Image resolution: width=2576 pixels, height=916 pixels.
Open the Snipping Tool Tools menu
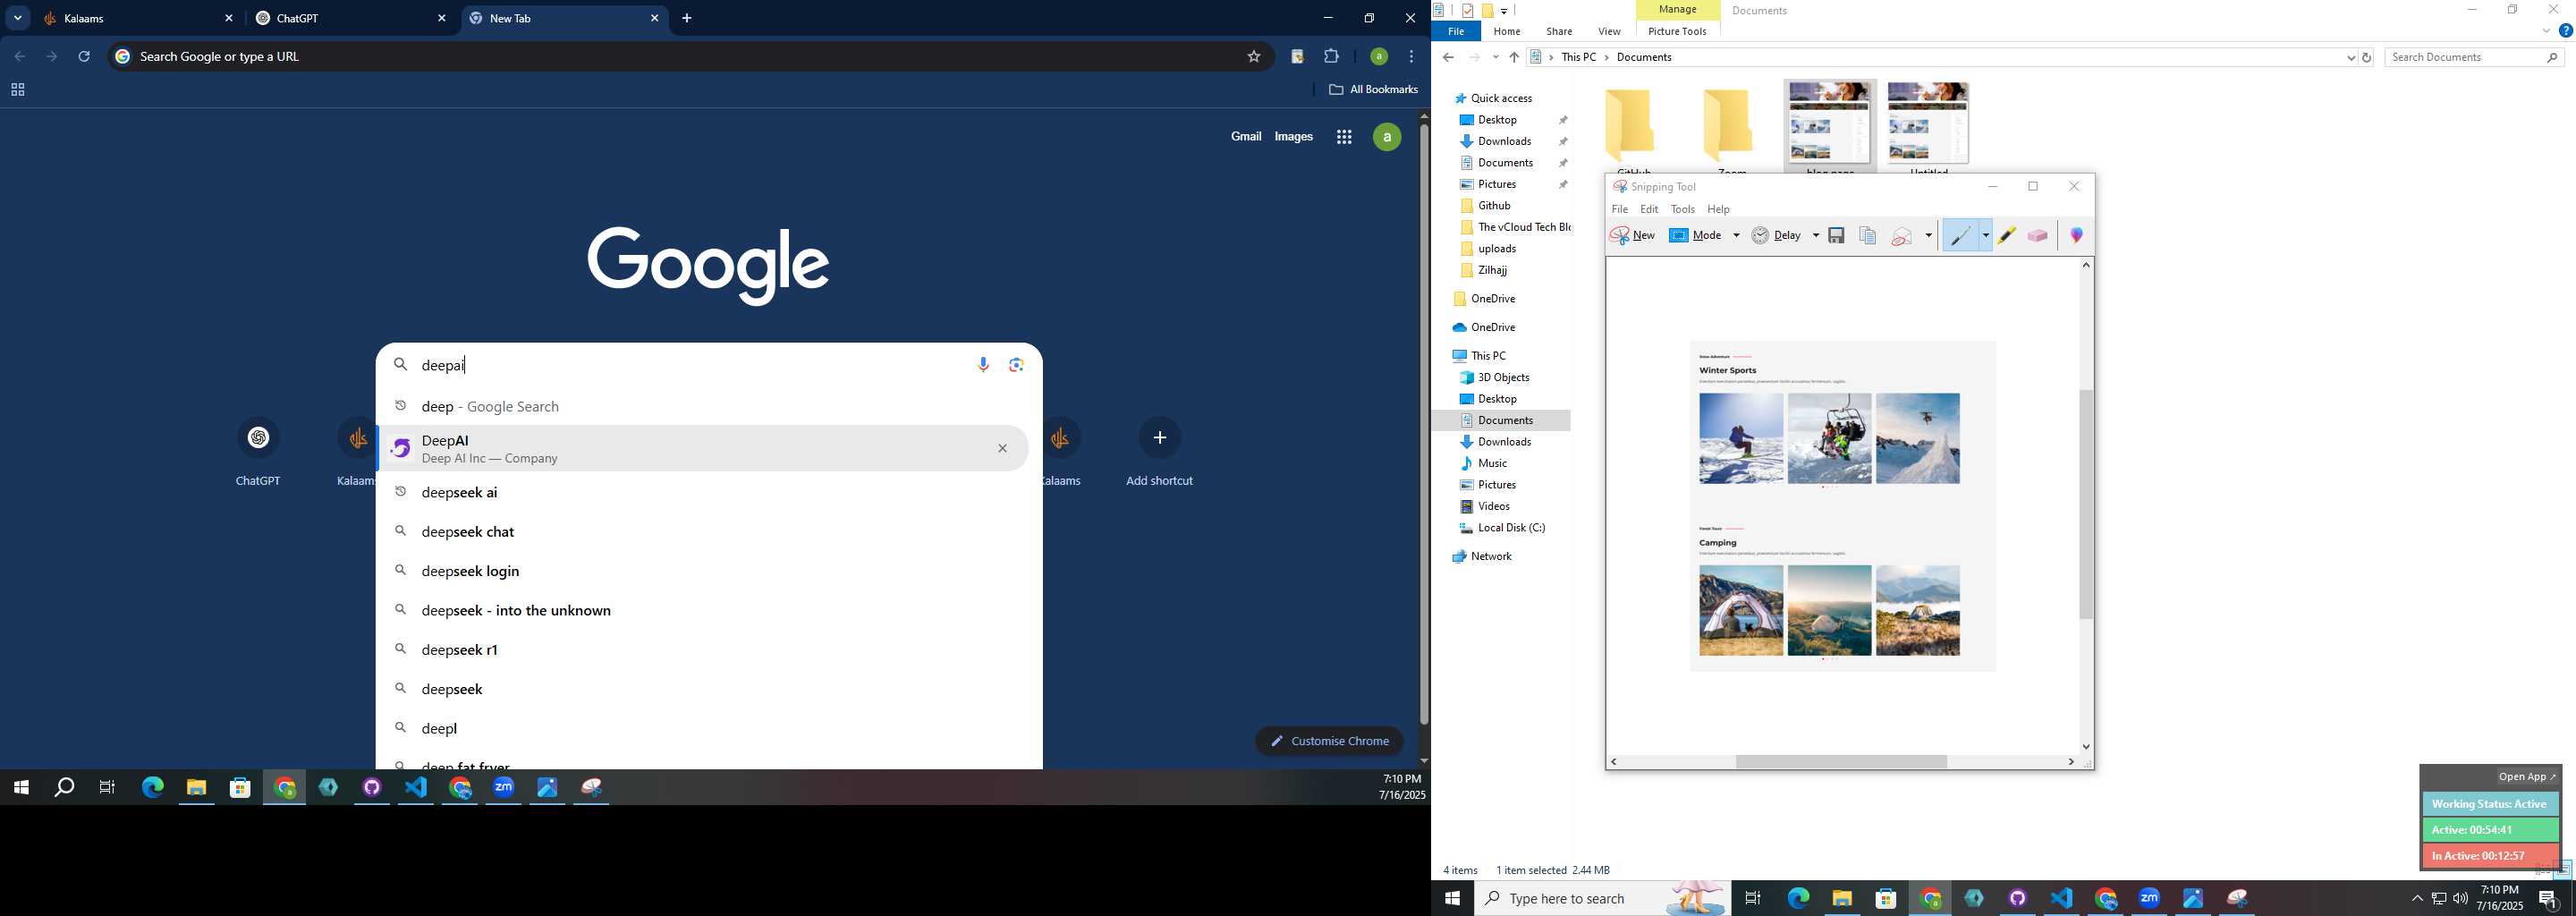1683,209
